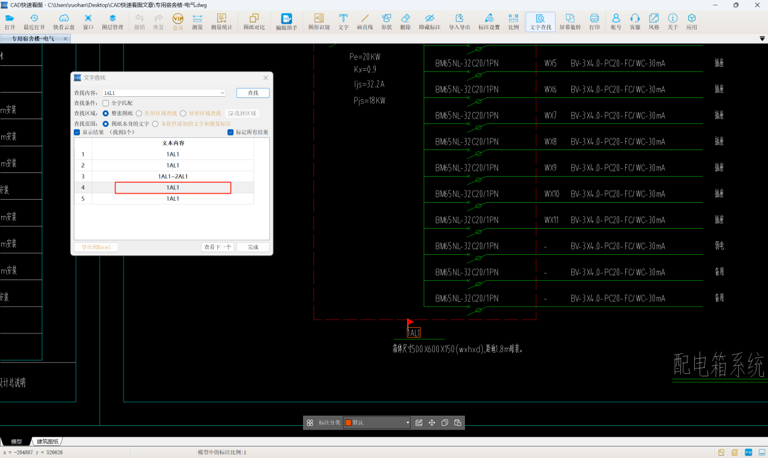Image resolution: width=768 pixels, height=458 pixels.
Task: Click the 图形识别 shape recognition icon
Action: coord(319,22)
